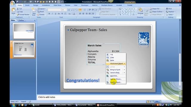Switch to the Insert ribbon tab
This screenshot has height=107, width=191.
tap(27, 5)
